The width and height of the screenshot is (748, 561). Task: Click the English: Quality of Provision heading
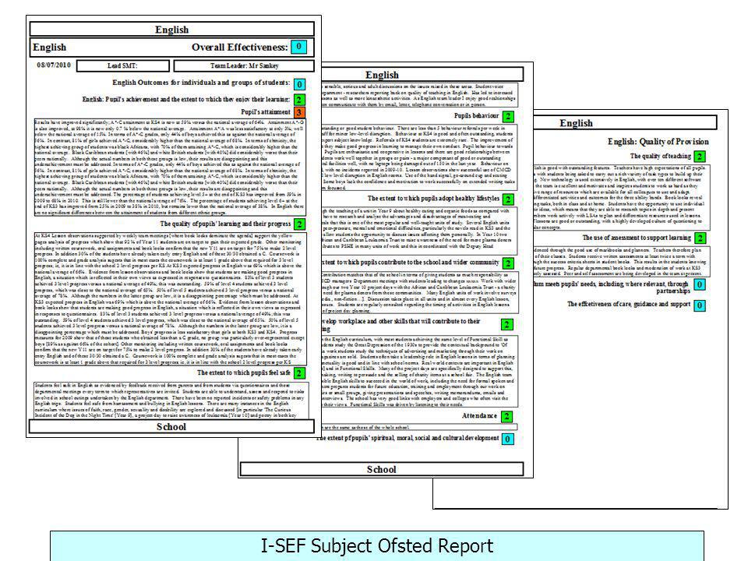pos(658,142)
